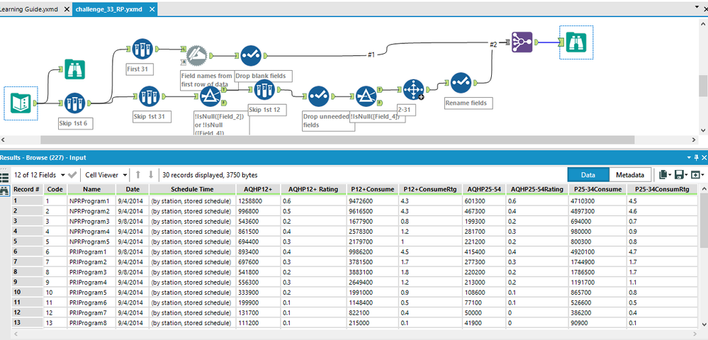Viewport: 708px width, 340px height.
Task: Click the down arrow for next record
Action: [x=151, y=175]
